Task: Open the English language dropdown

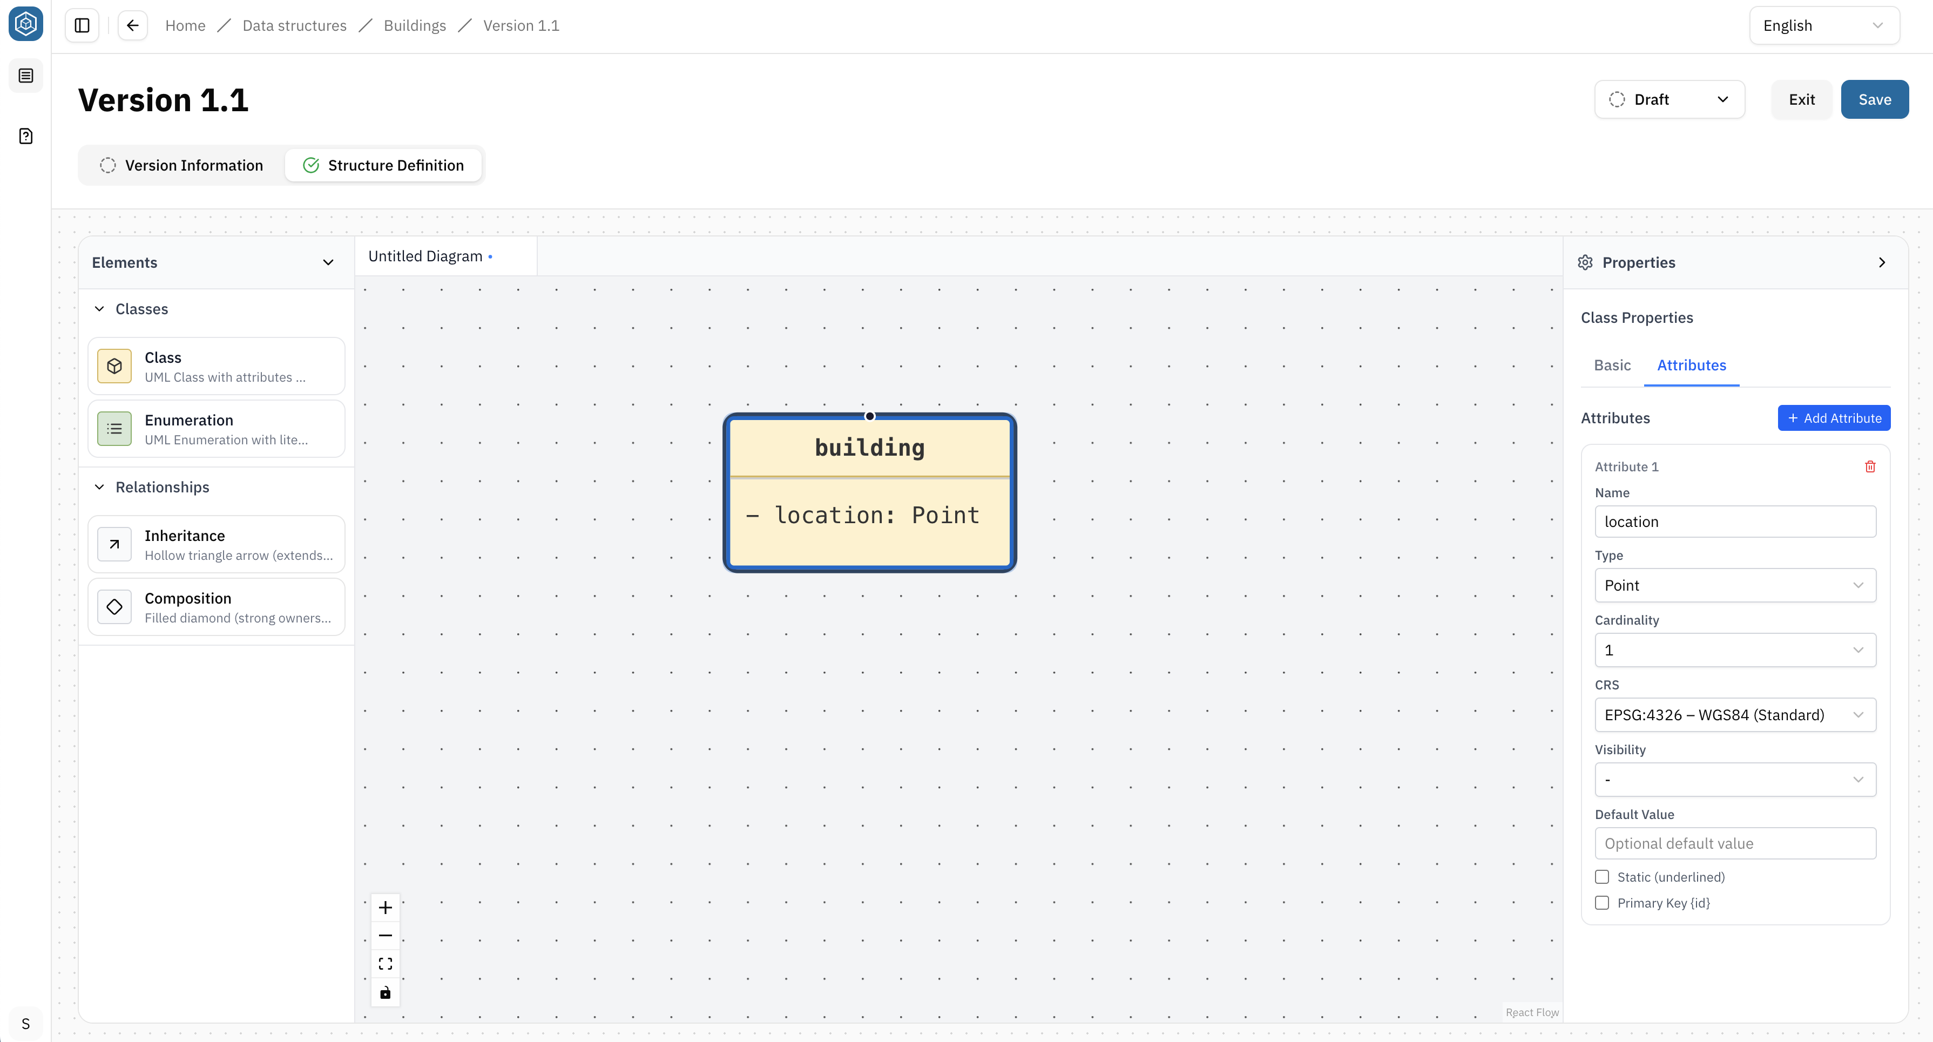Action: 1824,25
